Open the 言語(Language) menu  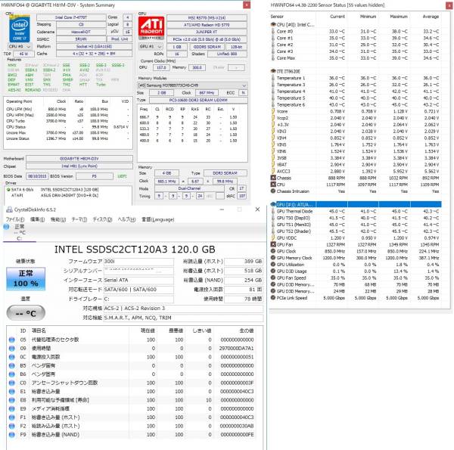(158, 219)
